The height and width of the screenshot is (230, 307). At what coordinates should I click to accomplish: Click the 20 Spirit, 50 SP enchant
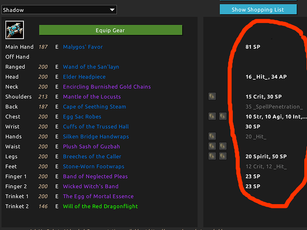[266, 156]
